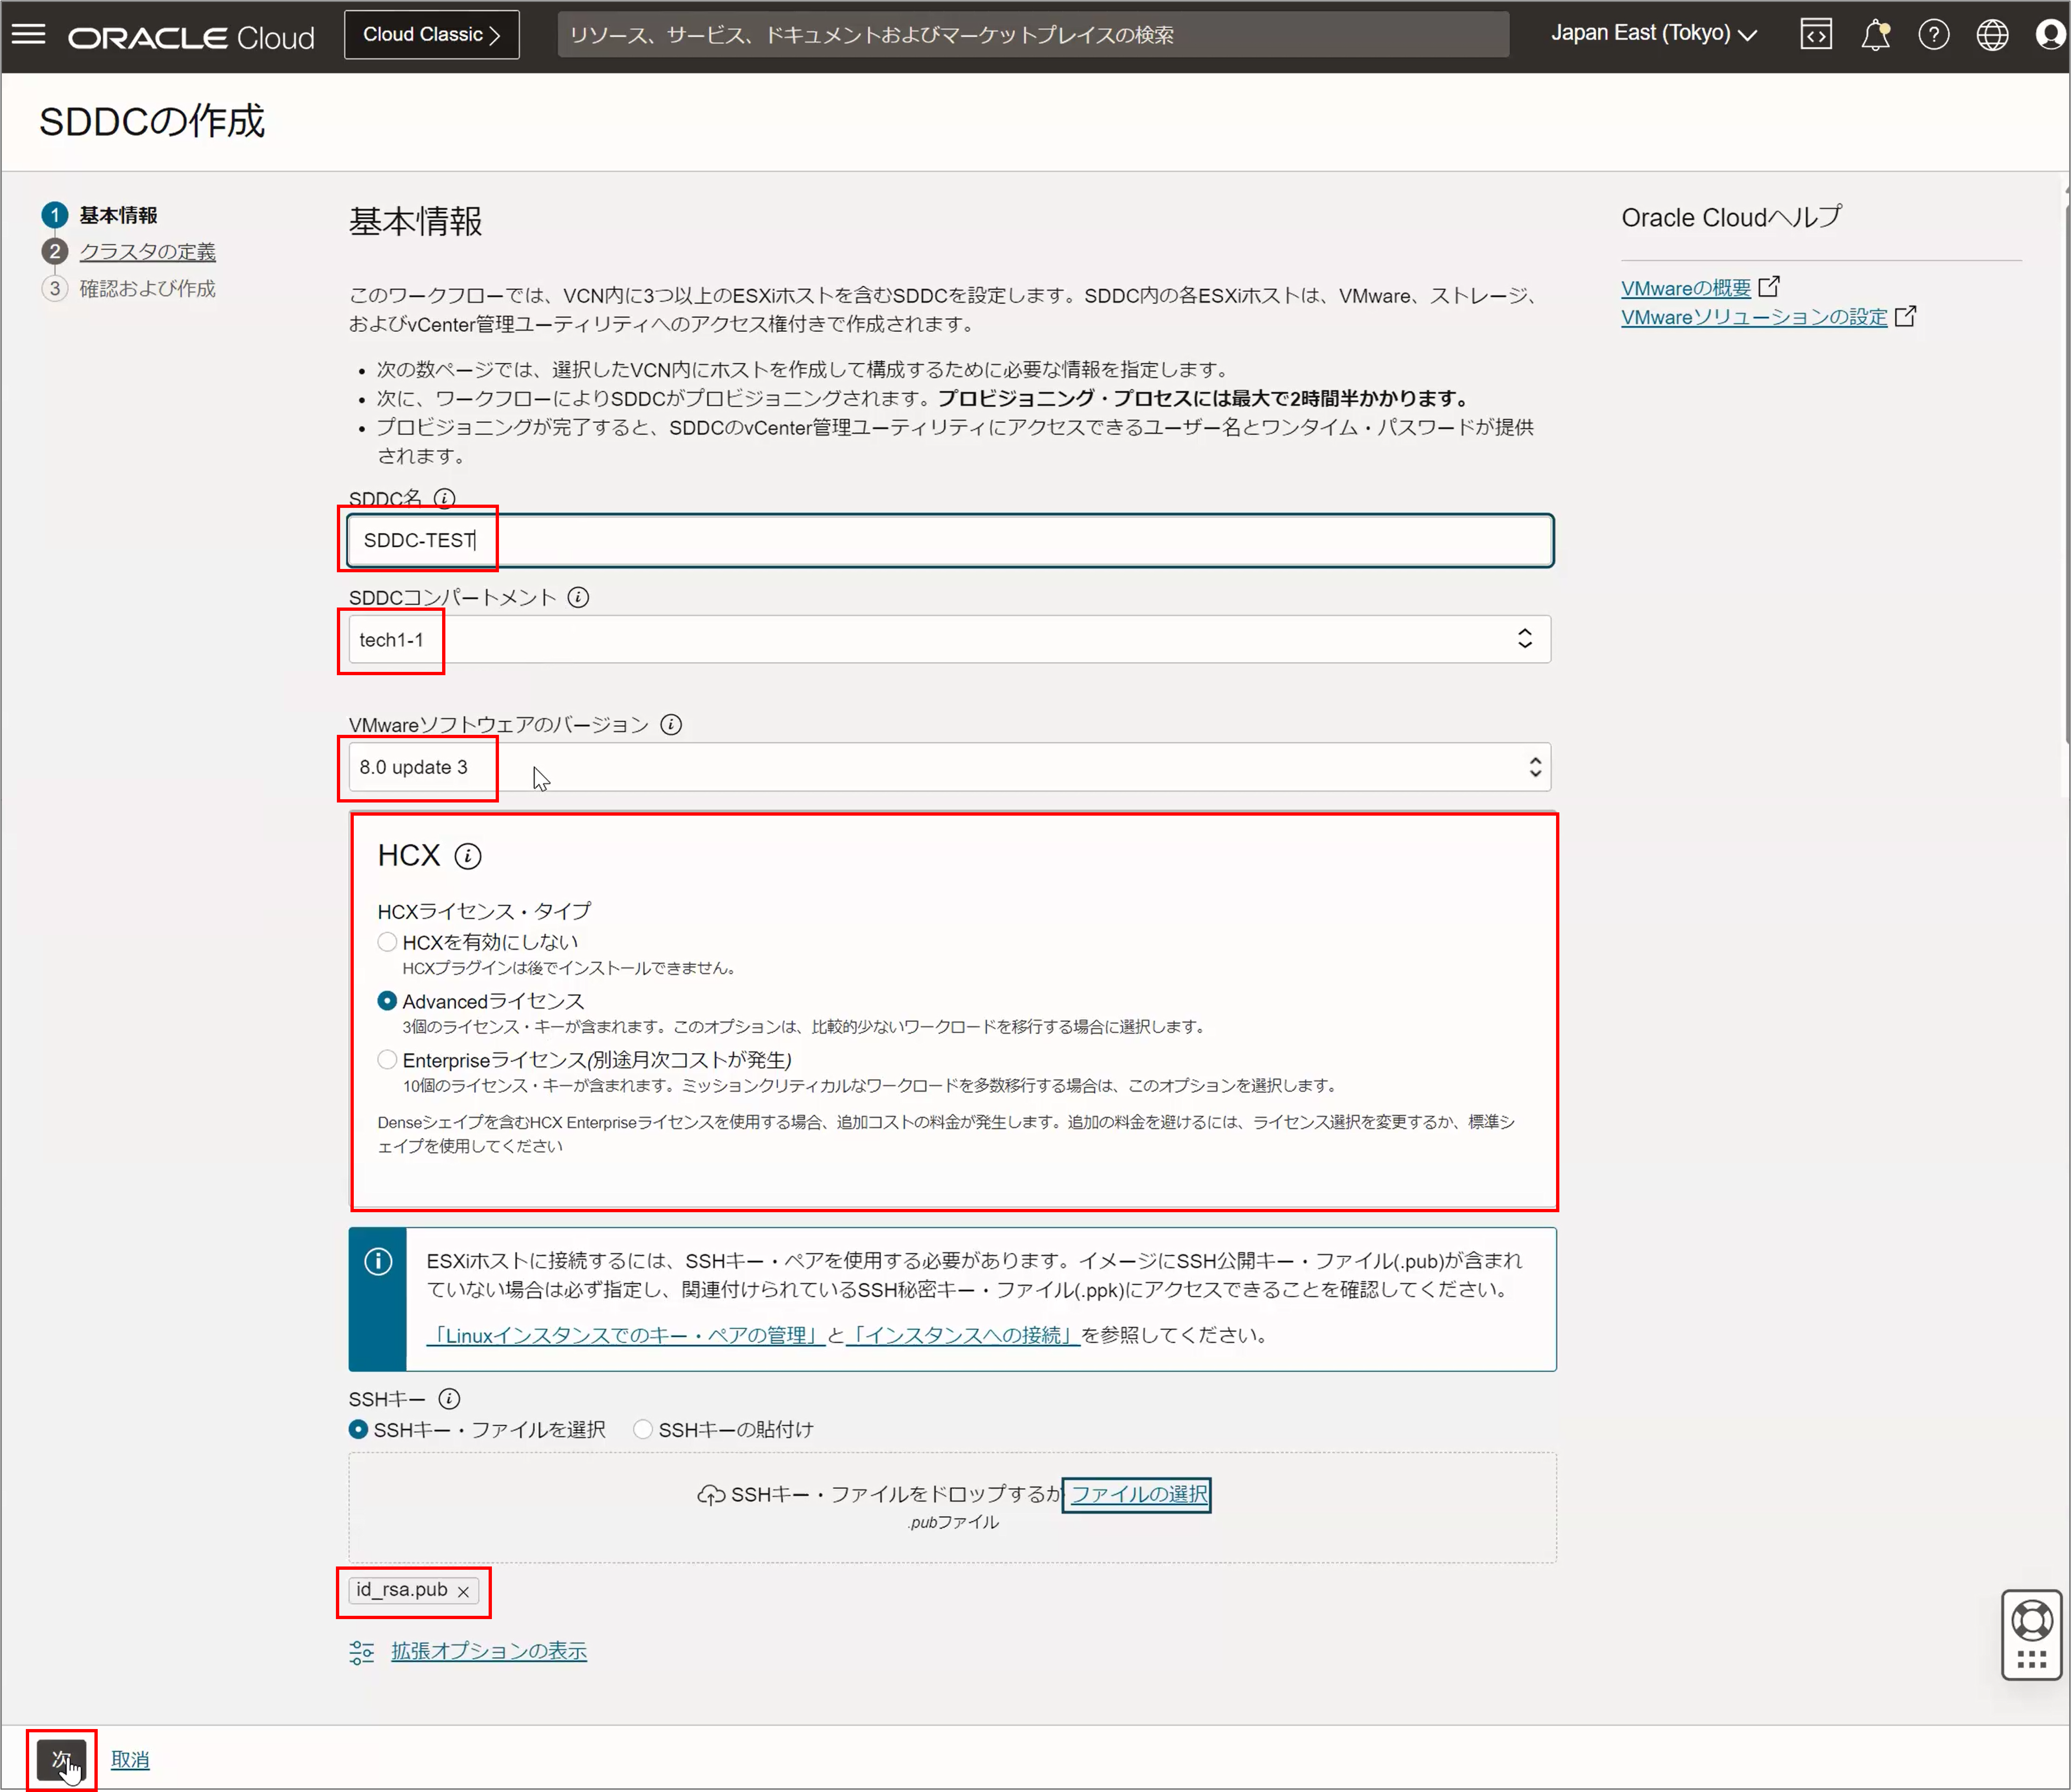Show info tooltip for SDDCコンパートメント
The image size is (2071, 1792).
pos(578,597)
